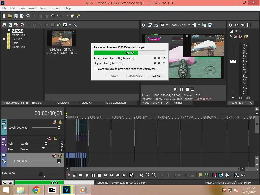Open a project using the folder icon

click(10, 16)
